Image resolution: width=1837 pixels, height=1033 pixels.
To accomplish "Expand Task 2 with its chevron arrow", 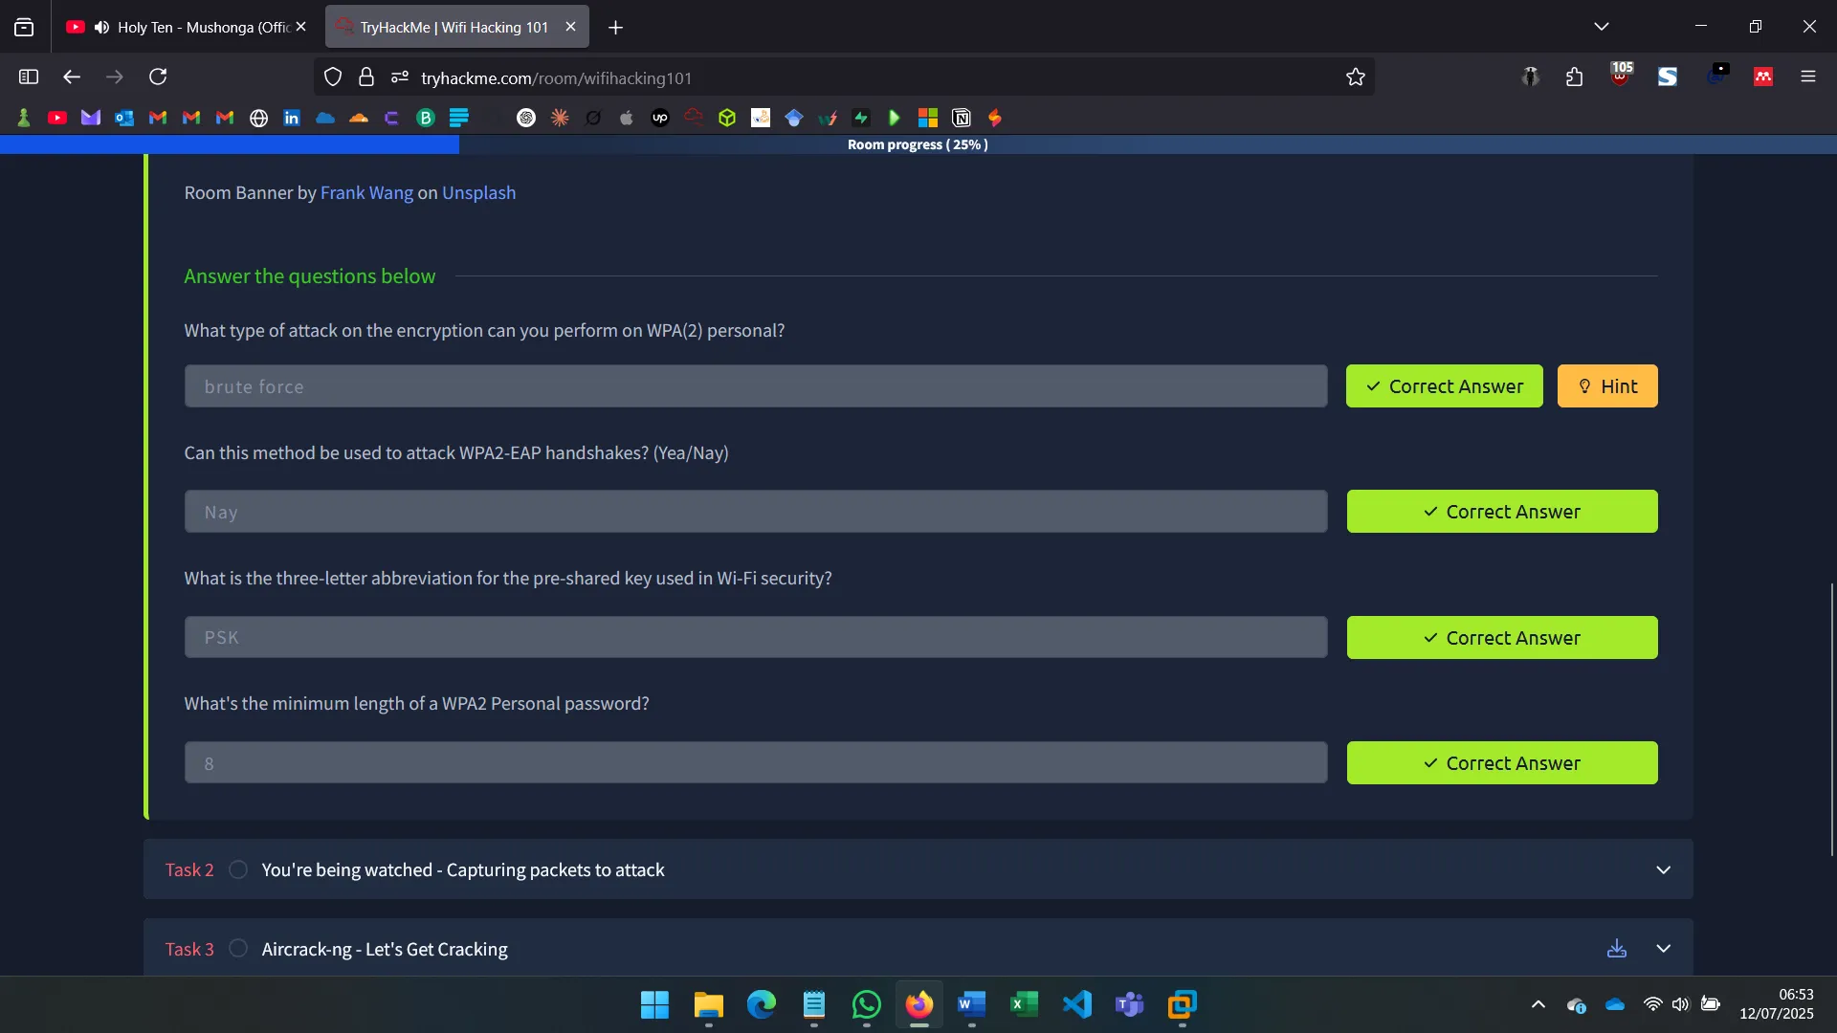I will (1663, 869).
